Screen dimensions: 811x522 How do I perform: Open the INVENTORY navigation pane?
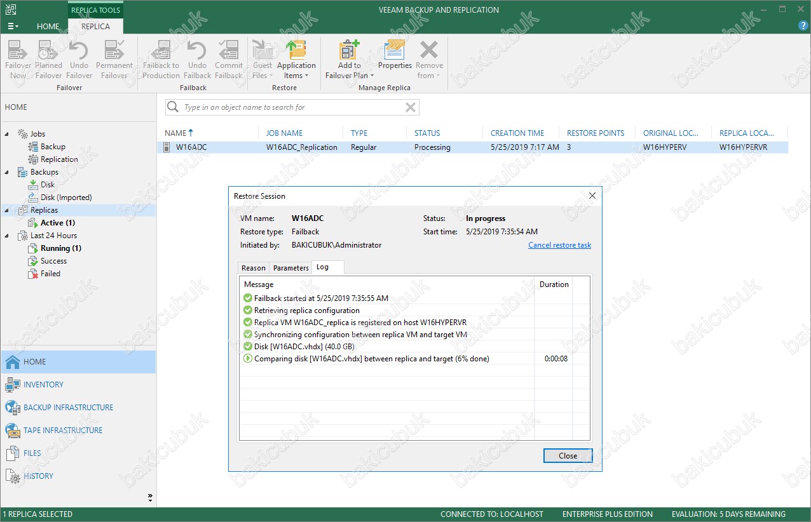pyautogui.click(x=78, y=385)
